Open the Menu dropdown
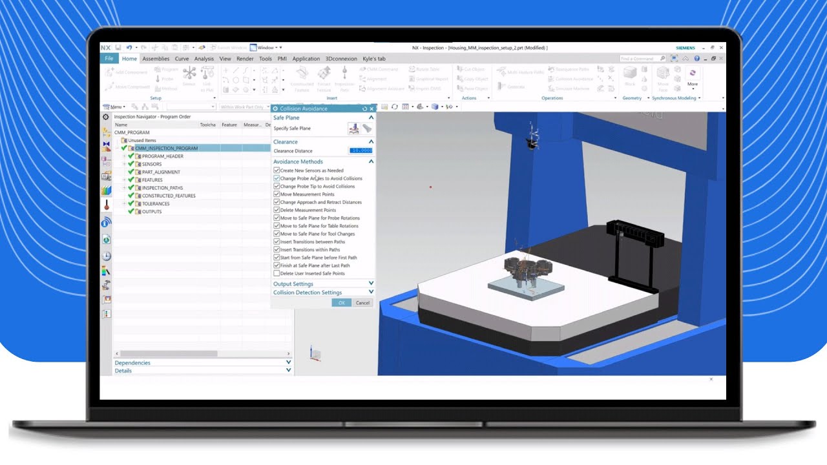 coord(116,107)
